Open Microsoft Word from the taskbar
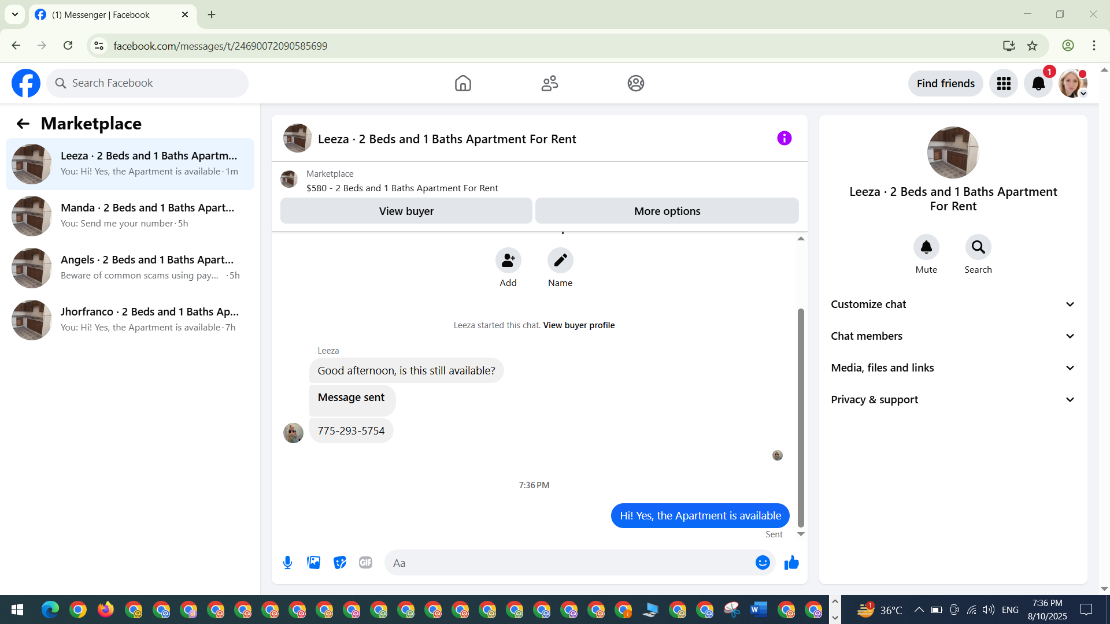1110x624 pixels. click(758, 610)
